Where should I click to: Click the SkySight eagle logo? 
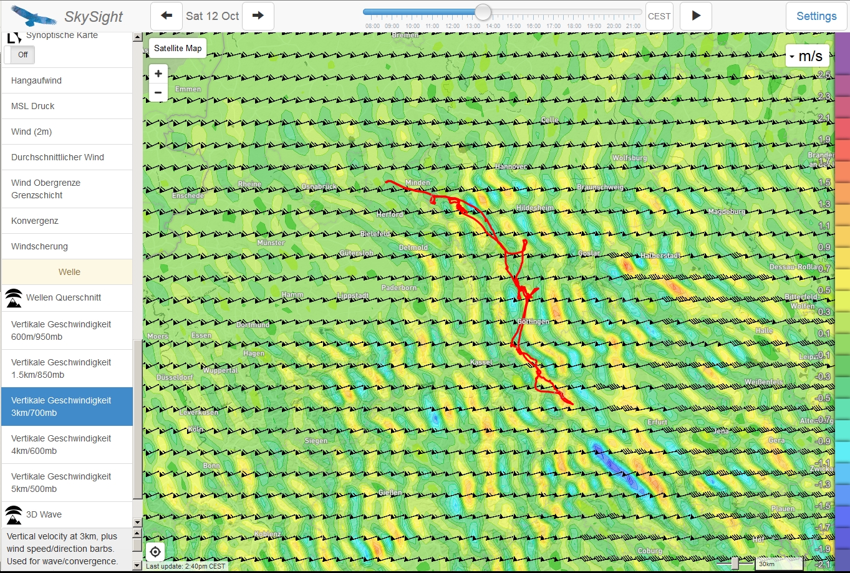[x=34, y=16]
